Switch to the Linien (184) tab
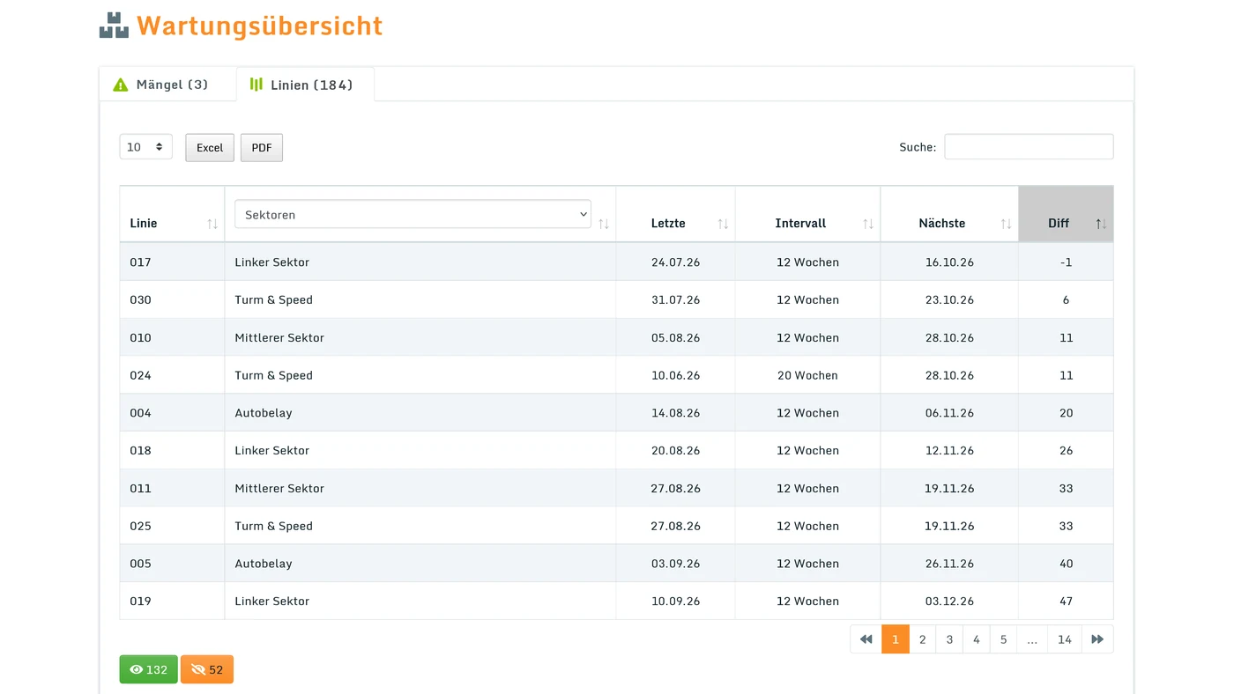The width and height of the screenshot is (1234, 694). pyautogui.click(x=305, y=85)
